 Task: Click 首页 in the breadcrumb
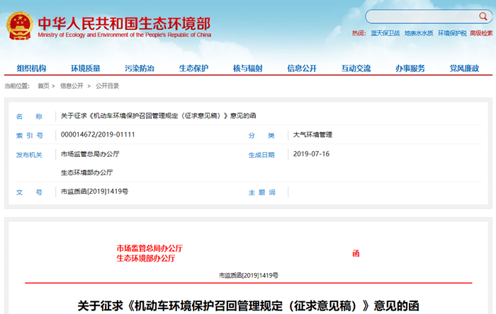point(43,86)
